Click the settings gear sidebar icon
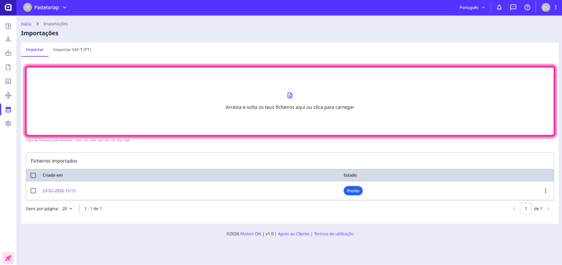The image size is (562, 265). click(x=8, y=124)
